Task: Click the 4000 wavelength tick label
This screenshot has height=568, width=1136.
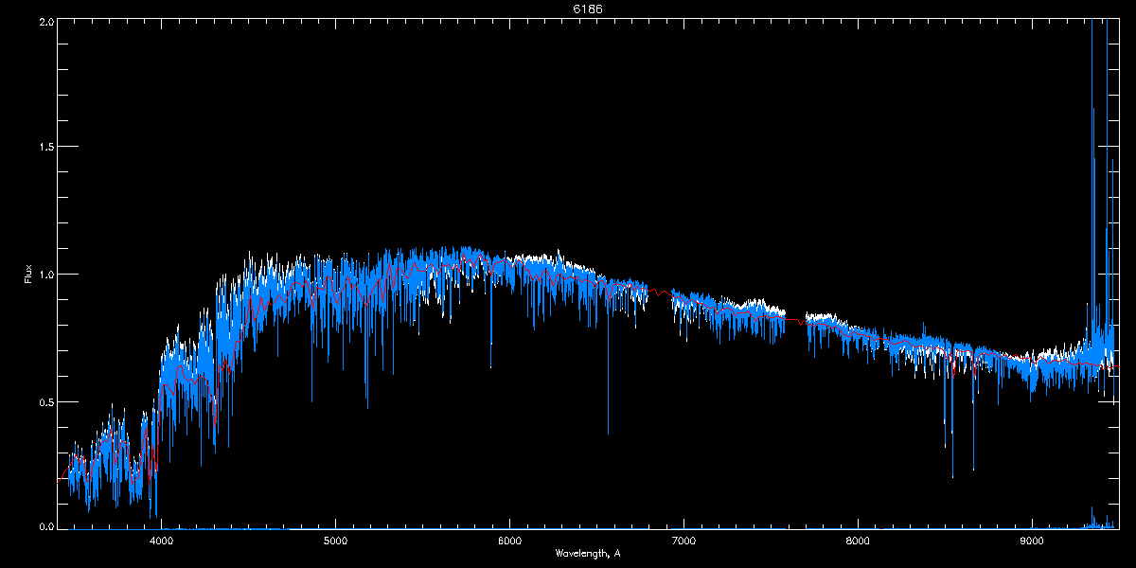Action: 161,541
